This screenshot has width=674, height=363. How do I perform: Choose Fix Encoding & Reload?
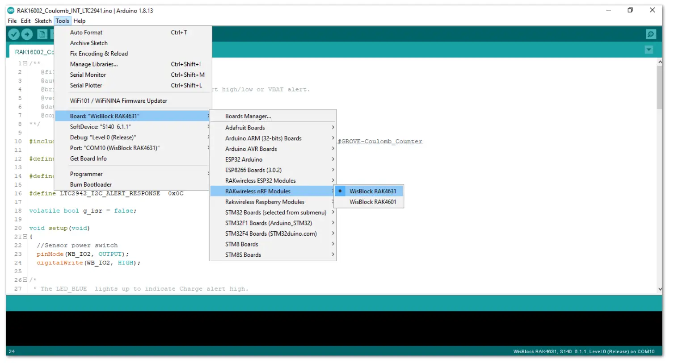pyautogui.click(x=133, y=54)
